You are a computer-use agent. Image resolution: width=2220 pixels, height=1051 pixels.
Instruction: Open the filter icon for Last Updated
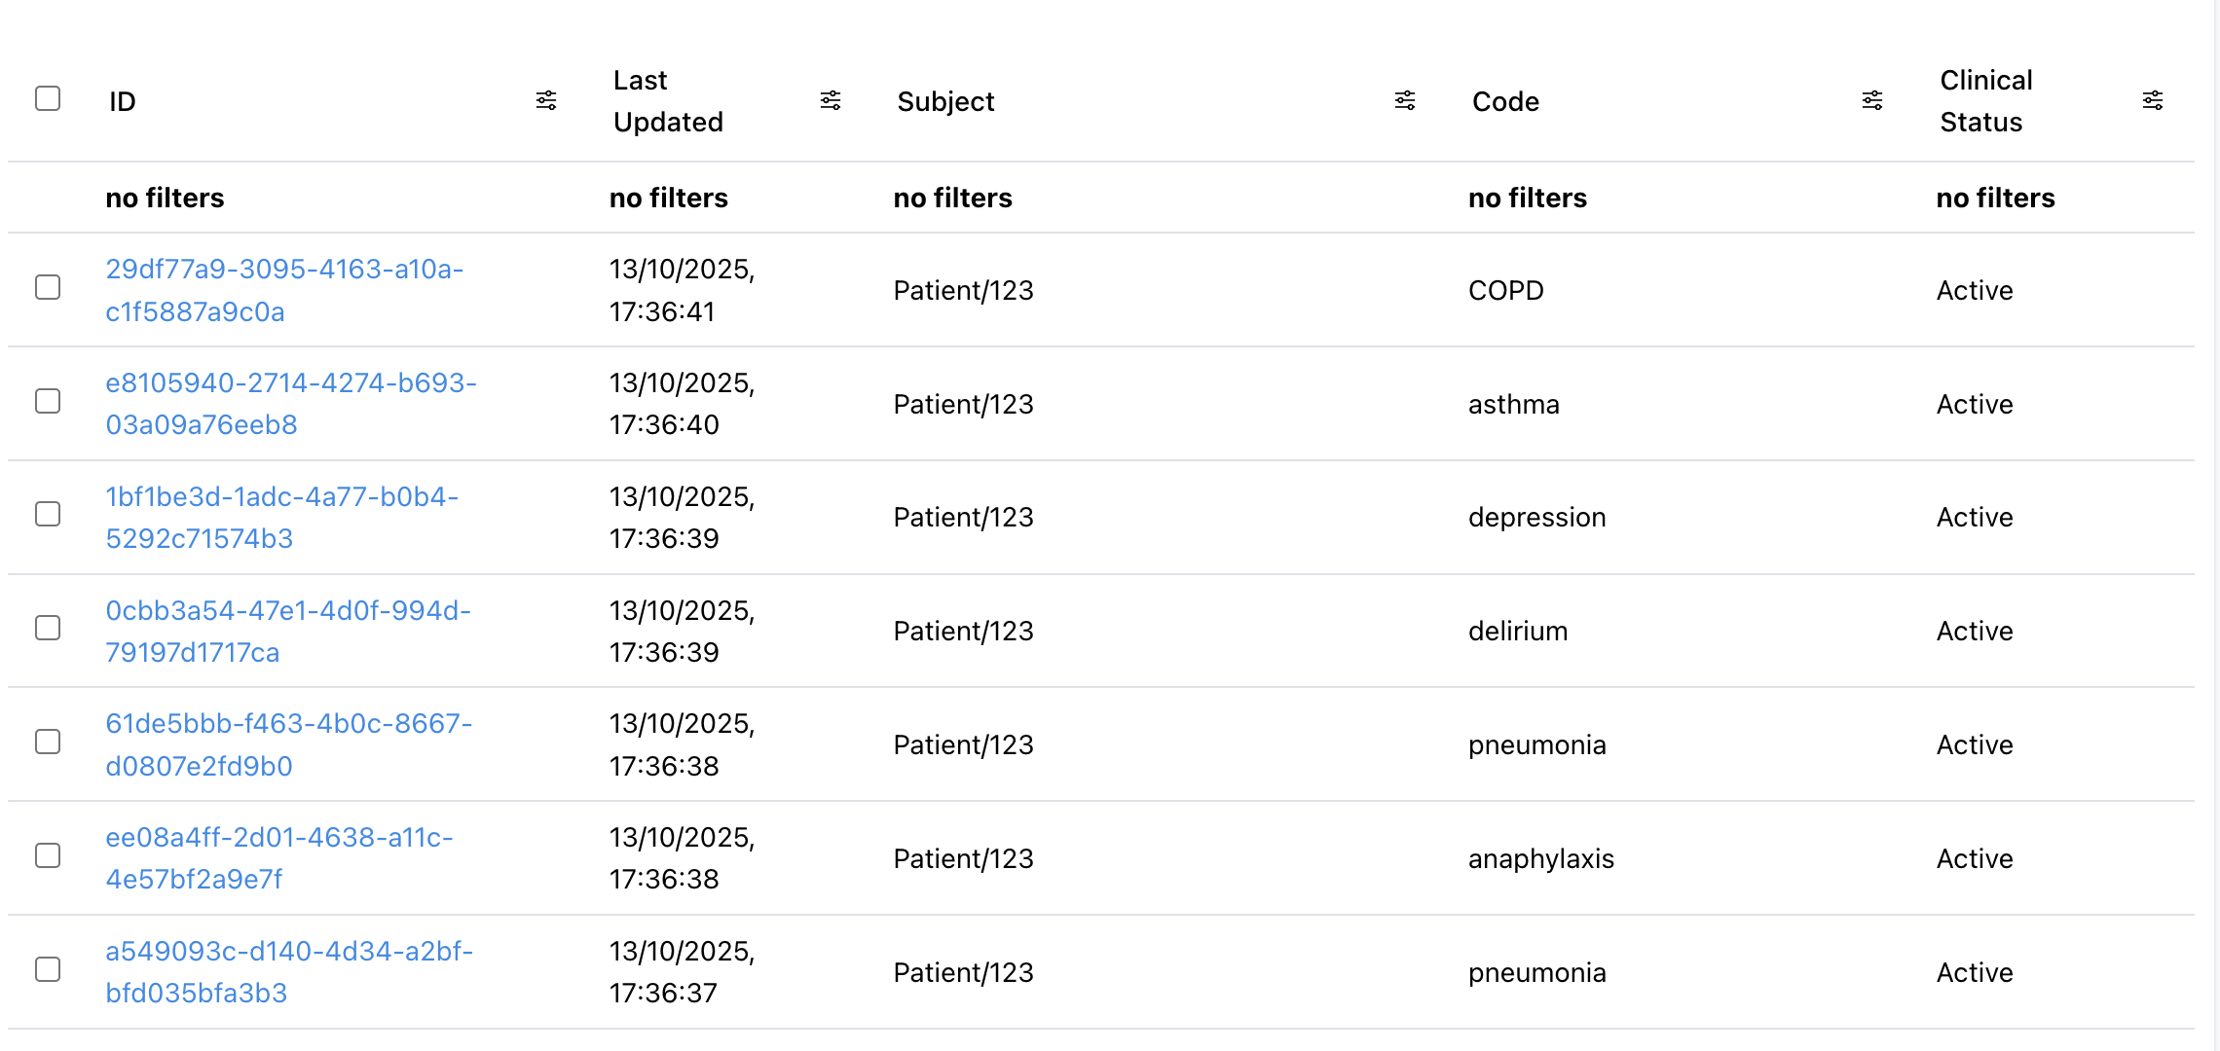click(831, 100)
